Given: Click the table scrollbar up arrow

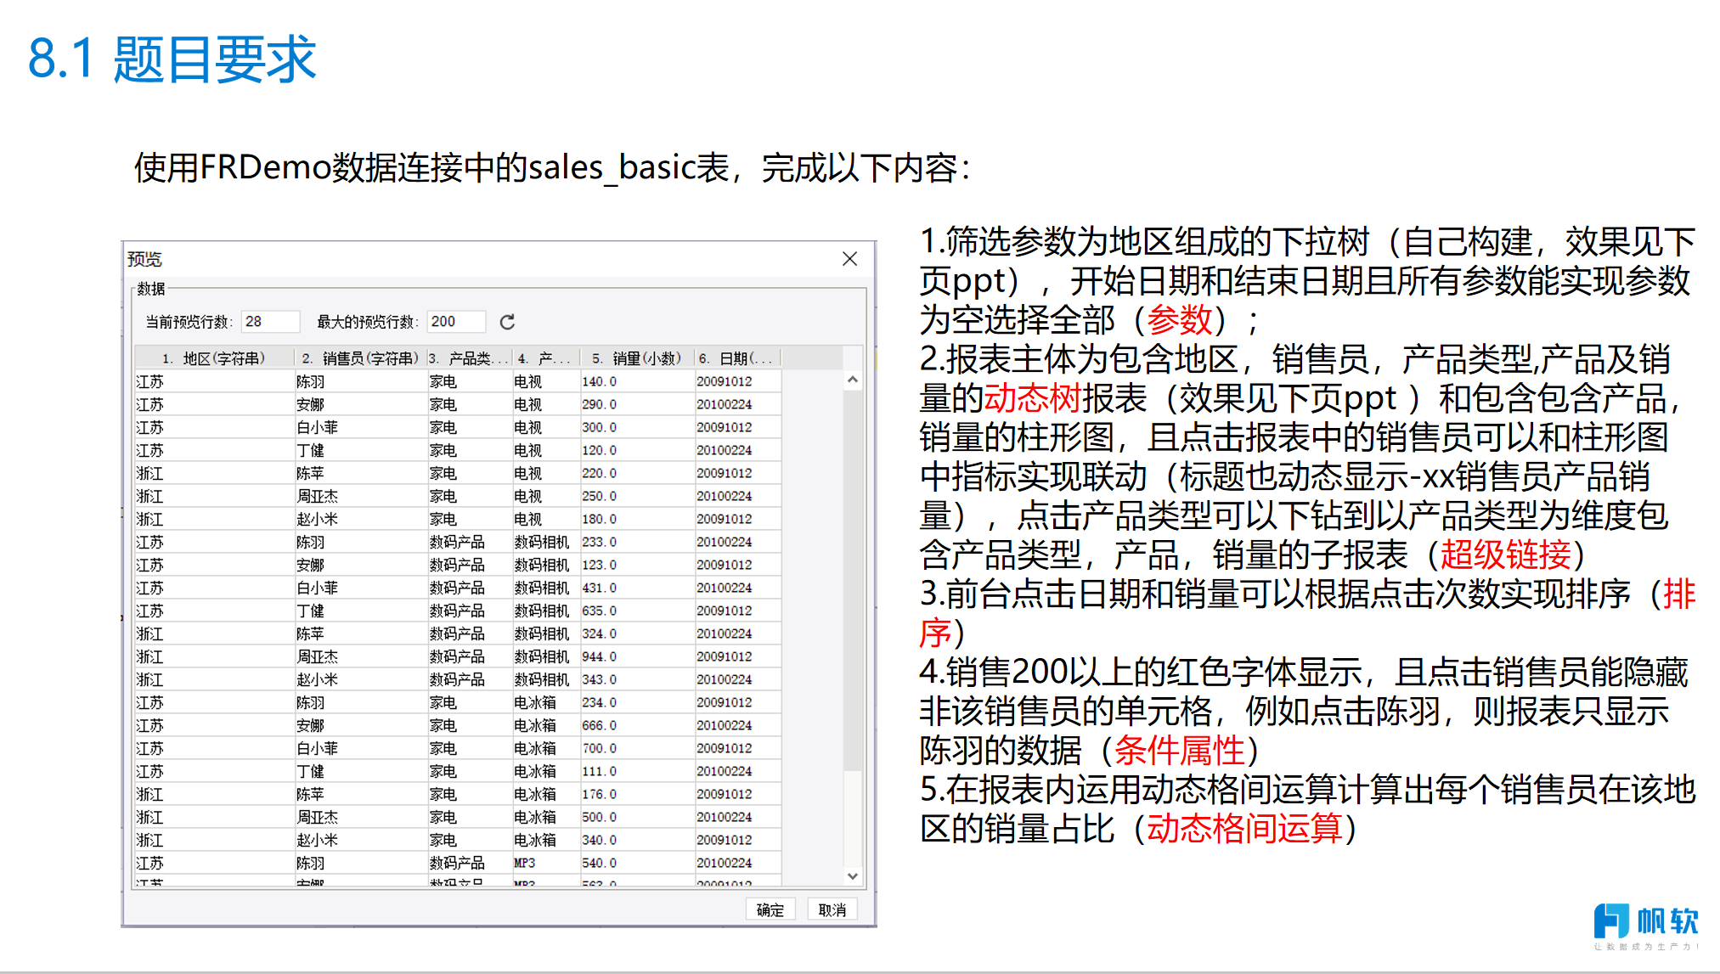Looking at the screenshot, I should [x=853, y=380].
